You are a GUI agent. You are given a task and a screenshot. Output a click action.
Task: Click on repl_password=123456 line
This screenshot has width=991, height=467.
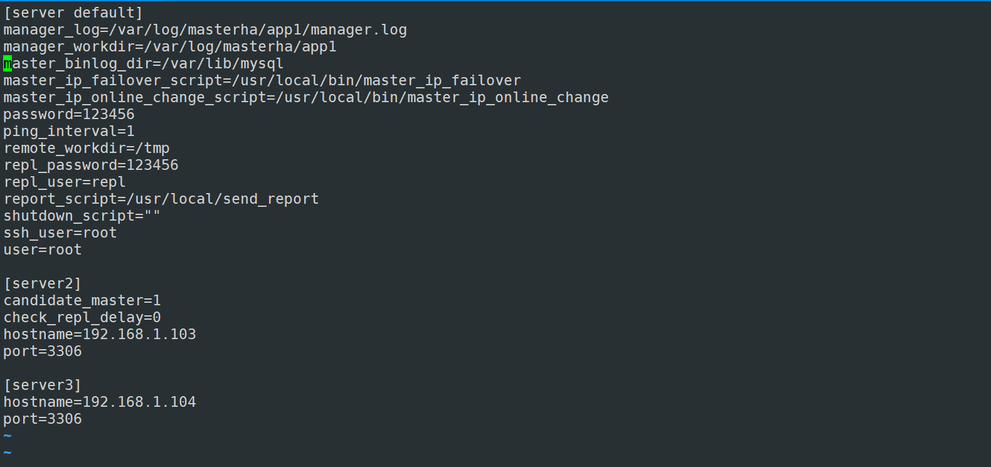[91, 165]
